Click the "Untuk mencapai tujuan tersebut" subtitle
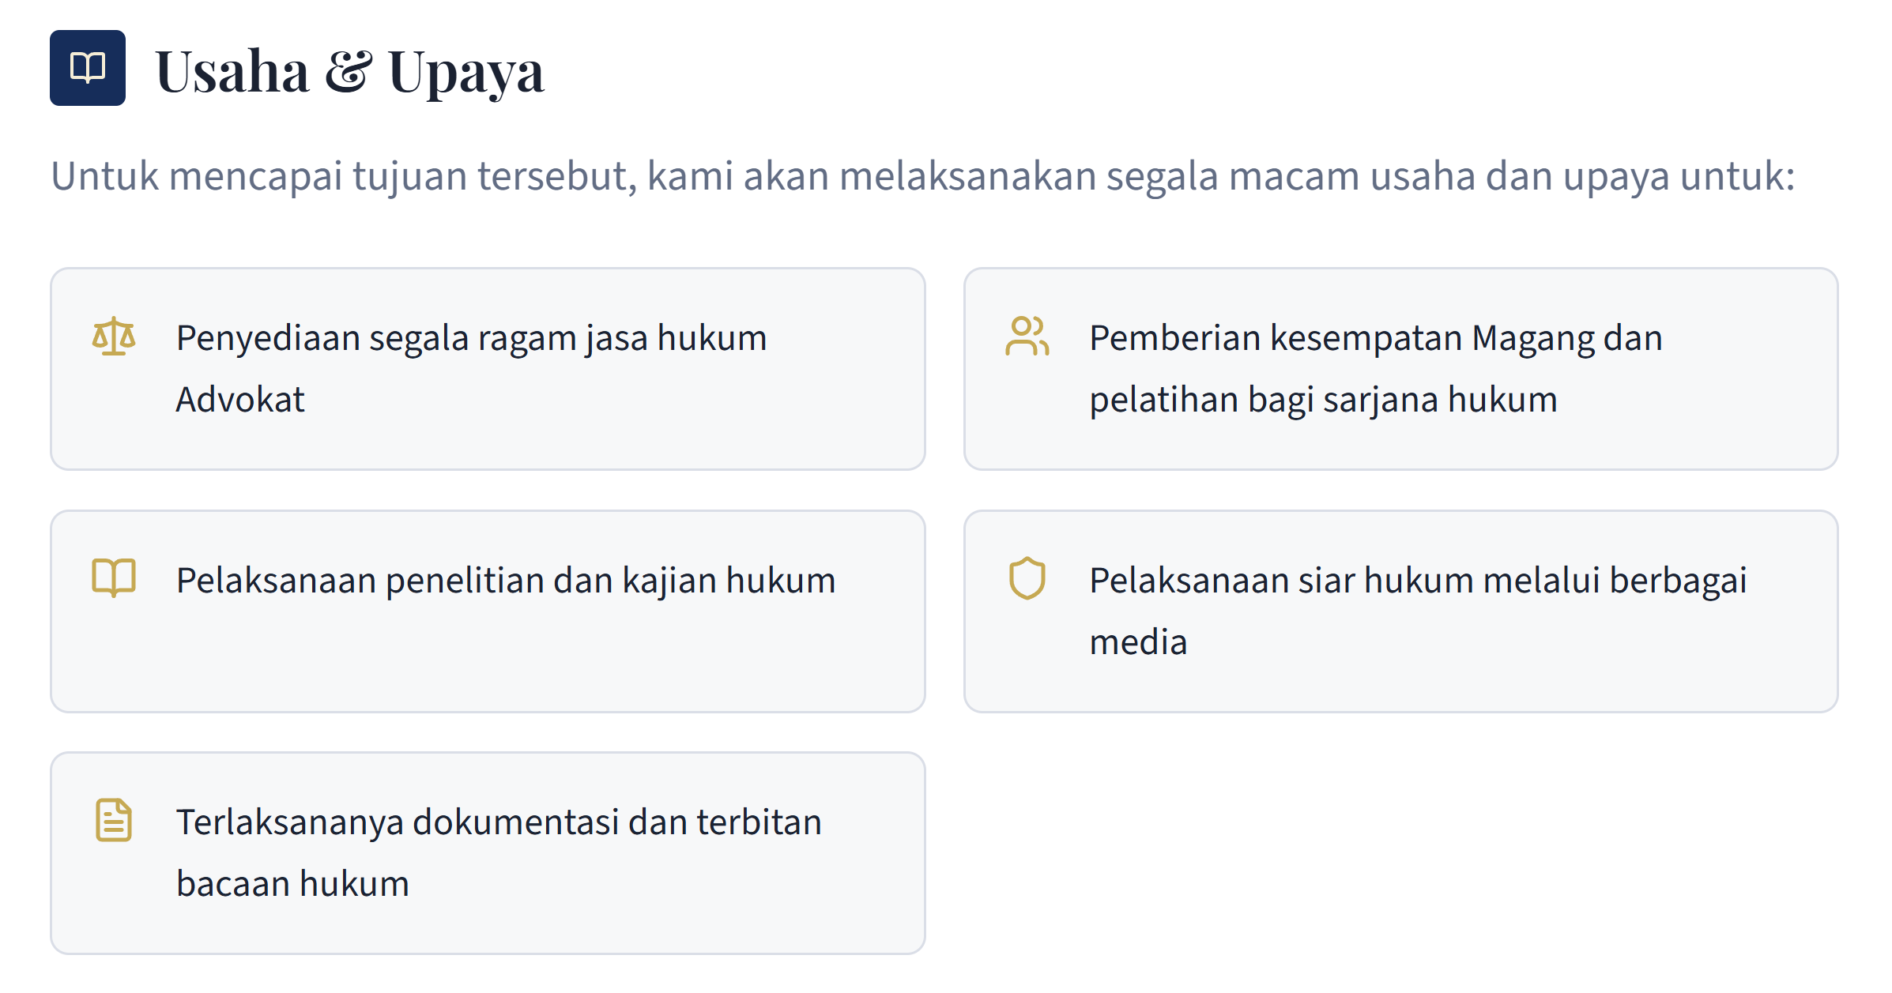This screenshot has height=993, width=1892. (x=922, y=175)
